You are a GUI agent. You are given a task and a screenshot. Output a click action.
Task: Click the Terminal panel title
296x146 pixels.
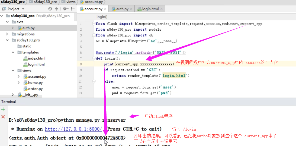(x=8, y=102)
